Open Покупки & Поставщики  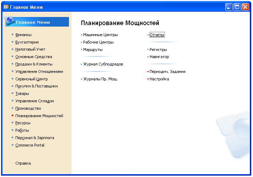(x=37, y=86)
